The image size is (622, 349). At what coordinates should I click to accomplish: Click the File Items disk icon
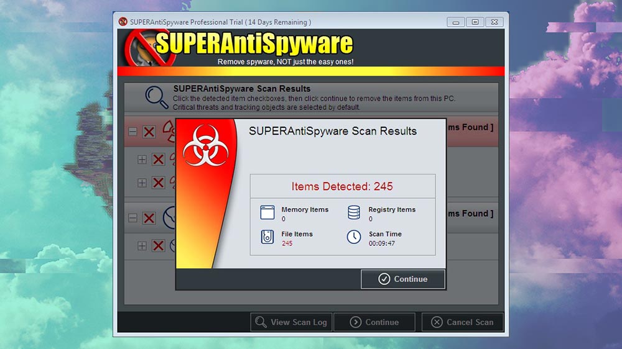point(267,237)
